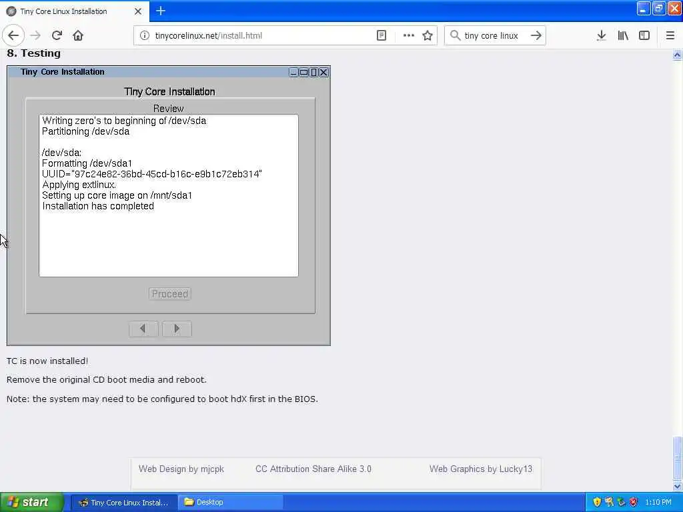Click Web Graphics by Lucky13 footer text
683x512 pixels.
click(480, 469)
